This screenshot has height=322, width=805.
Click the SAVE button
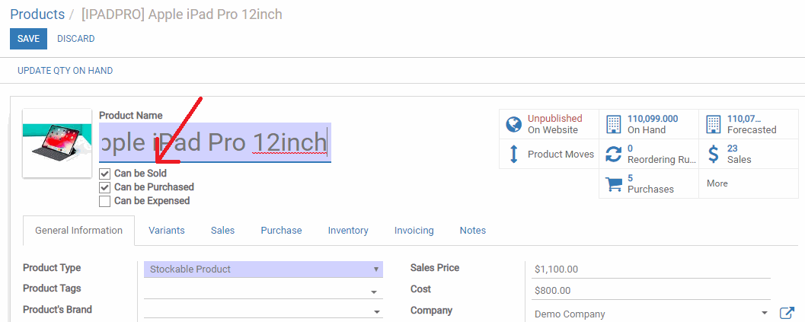point(29,39)
